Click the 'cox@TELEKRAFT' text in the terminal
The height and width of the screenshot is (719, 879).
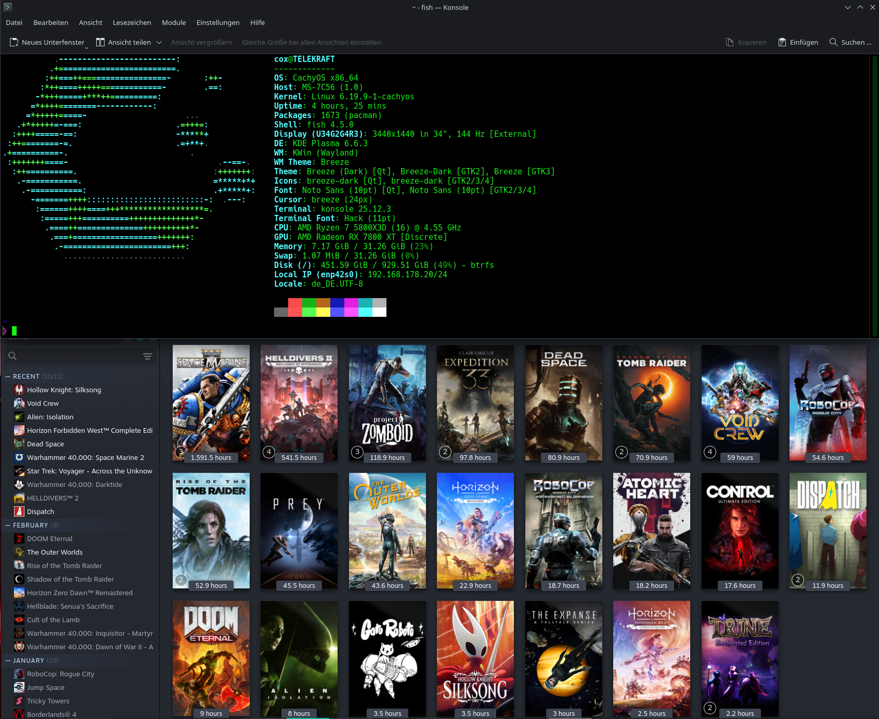[304, 59]
